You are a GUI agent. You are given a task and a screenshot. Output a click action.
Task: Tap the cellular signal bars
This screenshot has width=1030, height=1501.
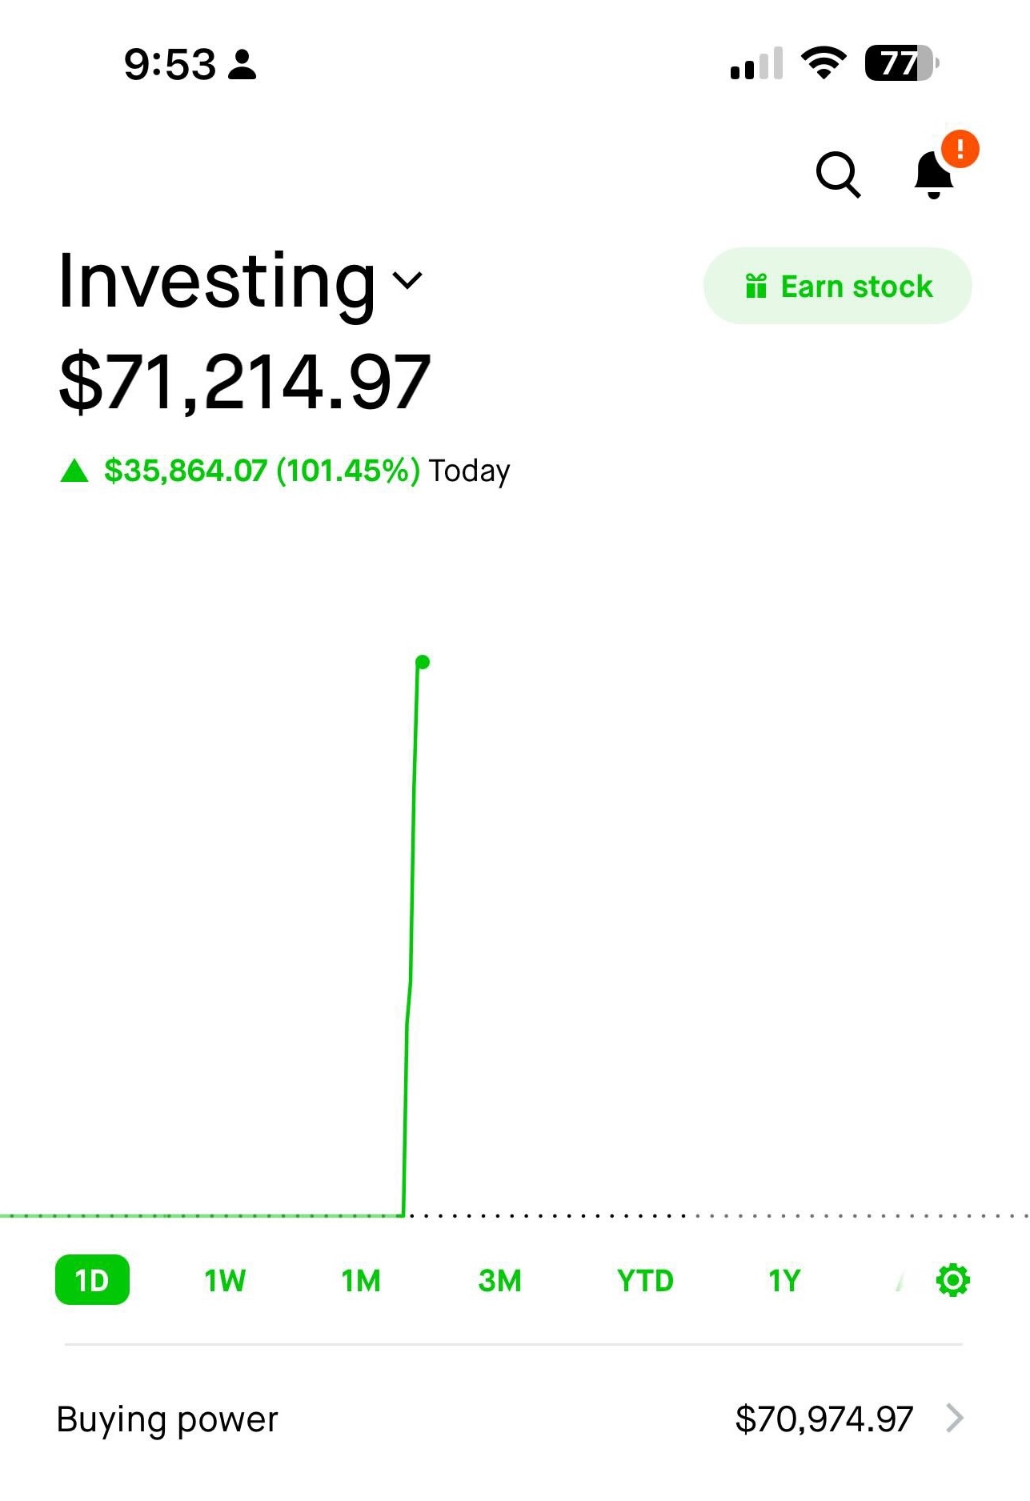pyautogui.click(x=756, y=64)
